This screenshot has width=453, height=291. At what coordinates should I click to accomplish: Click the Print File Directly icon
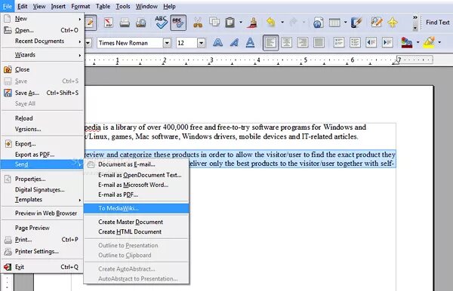click(x=125, y=23)
